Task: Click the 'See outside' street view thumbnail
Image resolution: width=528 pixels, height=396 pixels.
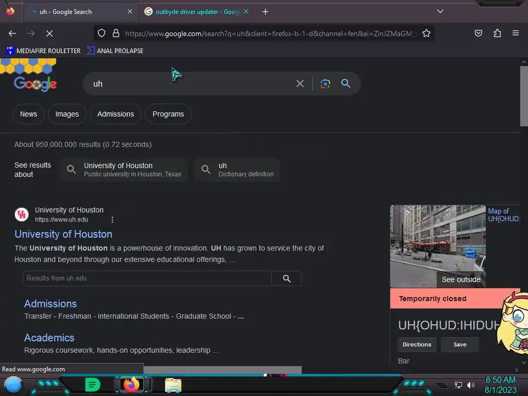Action: click(x=438, y=246)
